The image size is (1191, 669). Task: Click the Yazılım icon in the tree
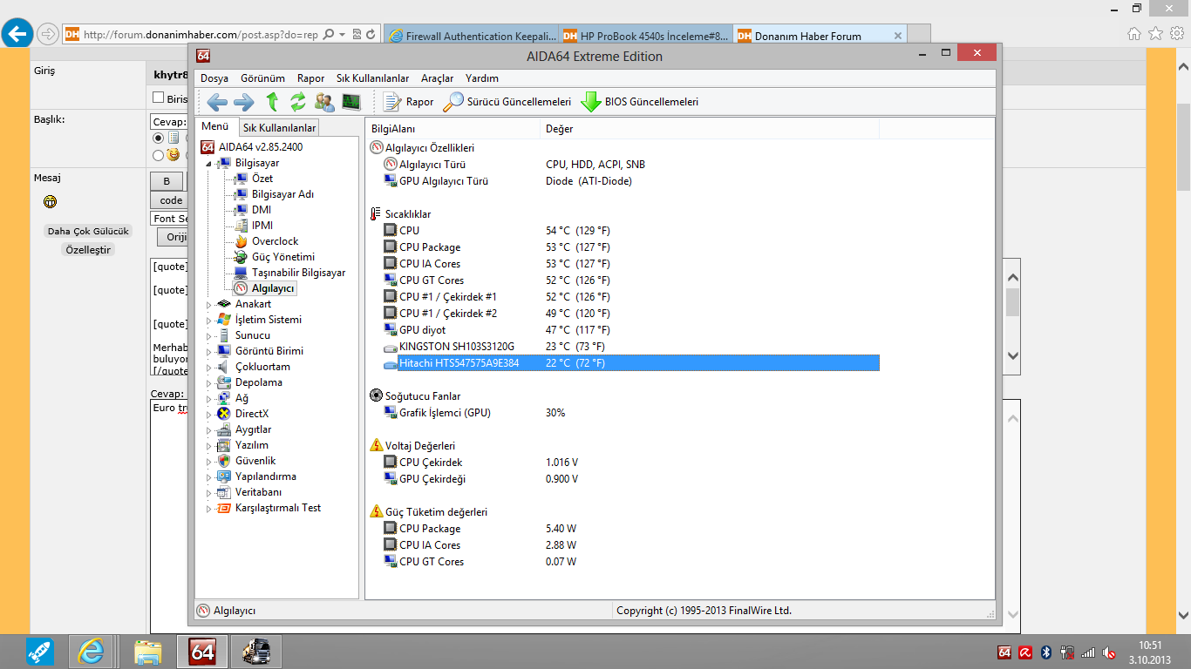point(224,445)
